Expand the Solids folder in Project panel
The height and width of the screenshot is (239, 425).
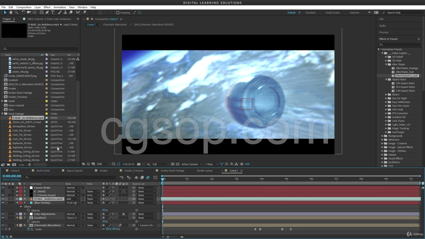pyautogui.click(x=2, y=101)
